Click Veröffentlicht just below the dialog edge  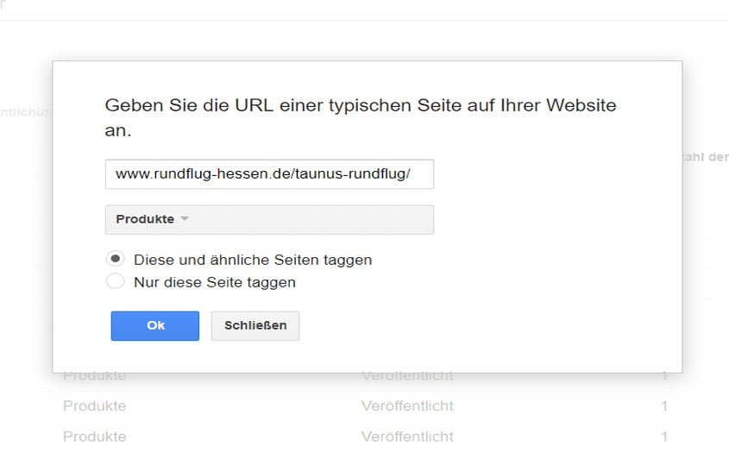click(x=406, y=376)
